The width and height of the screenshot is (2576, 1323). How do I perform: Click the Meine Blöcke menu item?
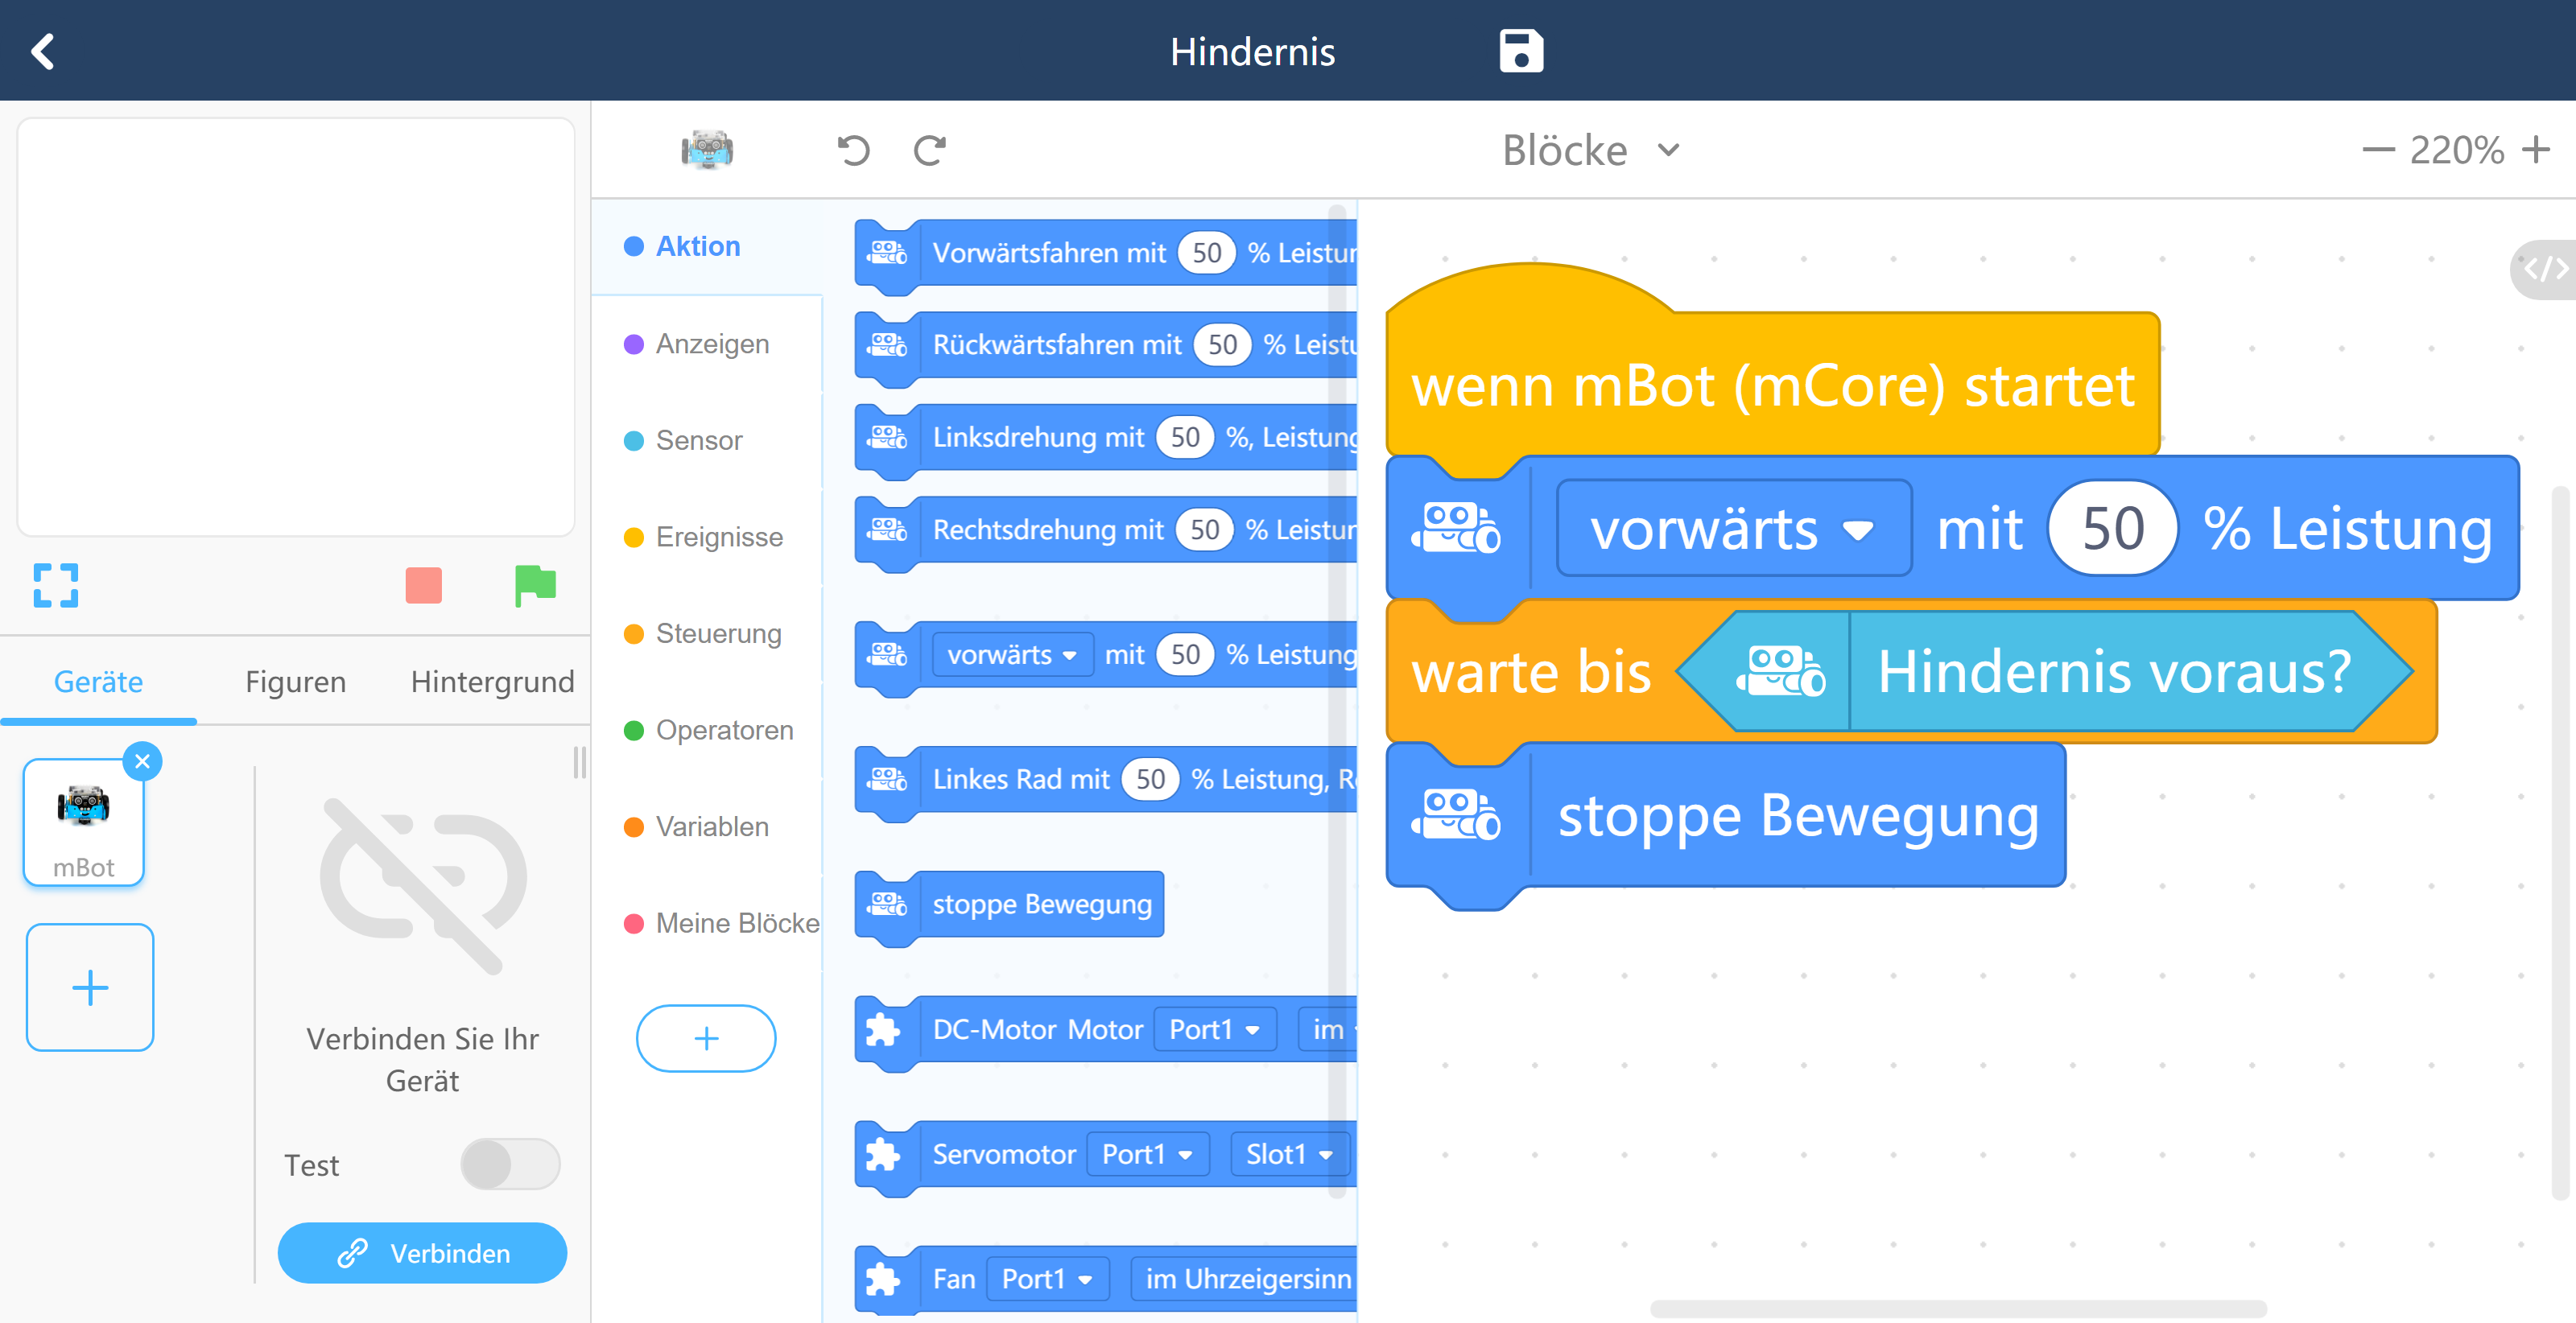coord(736,923)
